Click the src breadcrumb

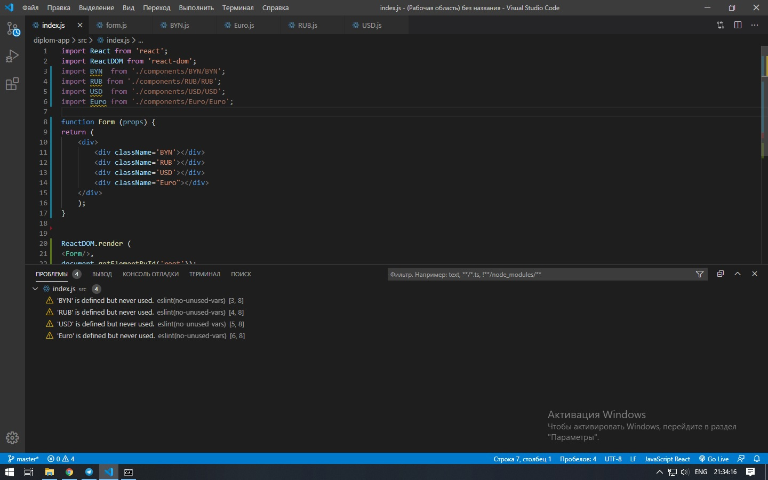(82, 40)
